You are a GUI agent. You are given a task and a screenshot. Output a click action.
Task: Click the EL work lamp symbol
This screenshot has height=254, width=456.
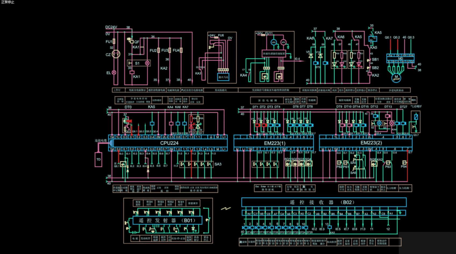[x=114, y=73]
